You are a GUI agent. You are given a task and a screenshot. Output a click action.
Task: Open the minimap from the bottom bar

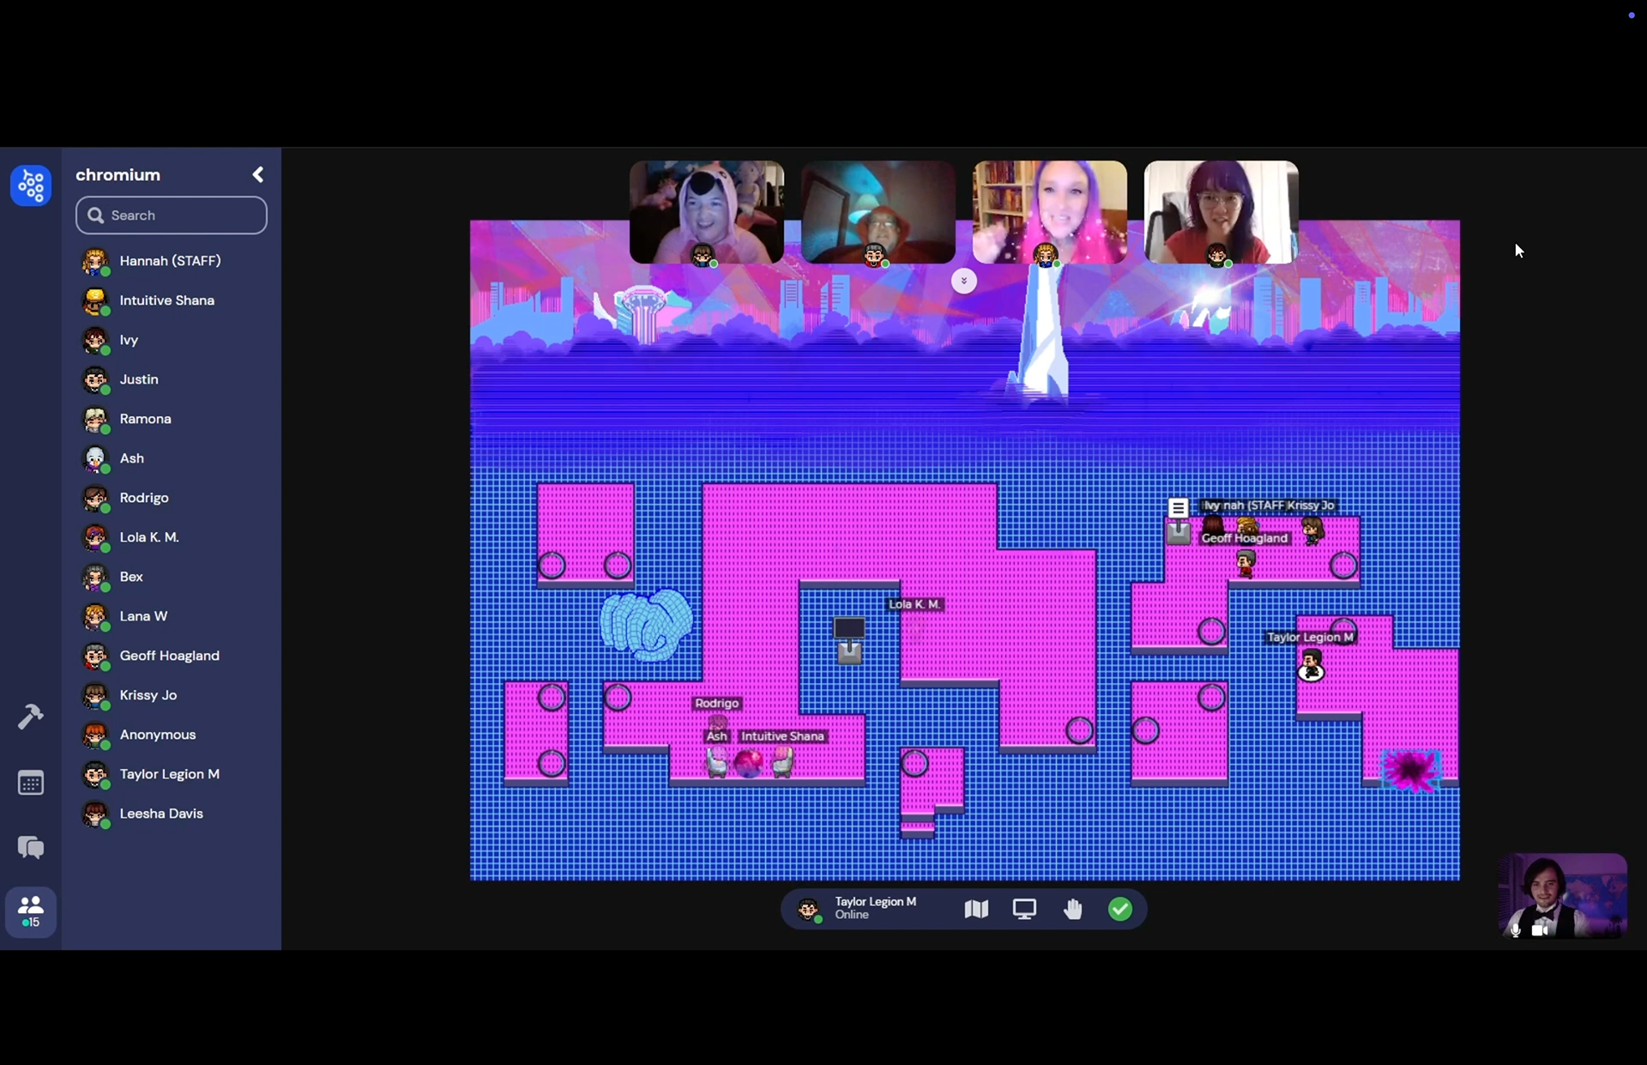pyautogui.click(x=976, y=909)
